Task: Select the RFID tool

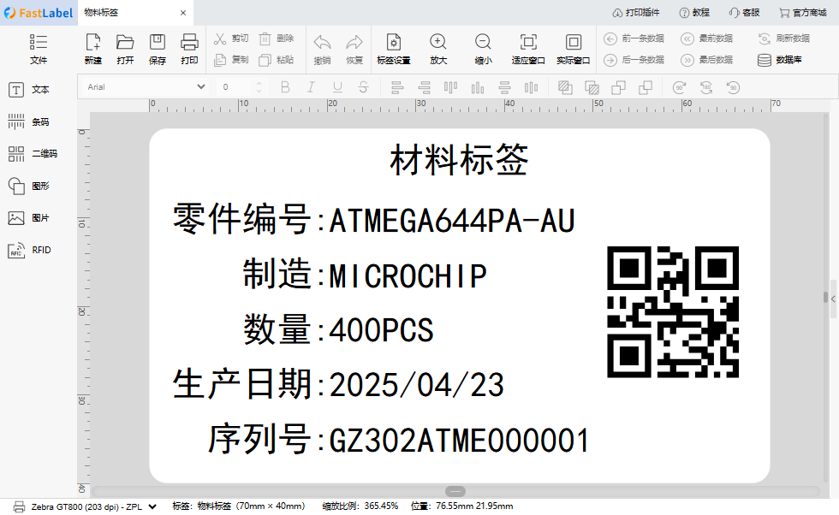Action: tap(29, 251)
